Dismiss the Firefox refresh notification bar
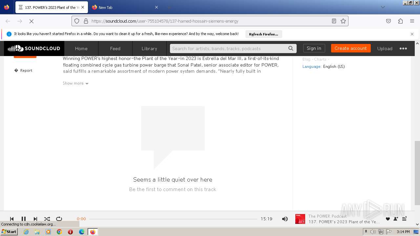The image size is (420, 236). pyautogui.click(x=412, y=34)
